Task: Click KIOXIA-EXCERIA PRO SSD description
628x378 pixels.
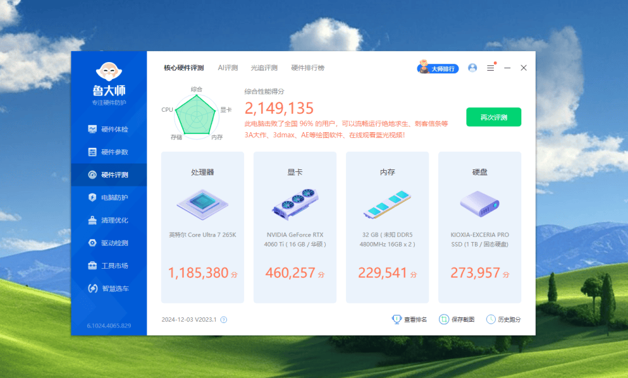Action: coord(480,239)
